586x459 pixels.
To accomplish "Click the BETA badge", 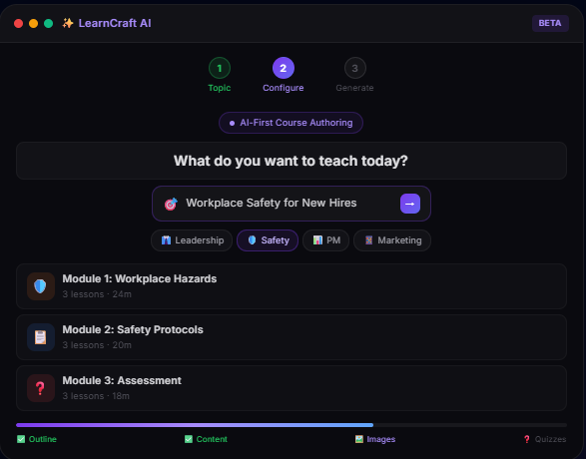I will point(550,23).
